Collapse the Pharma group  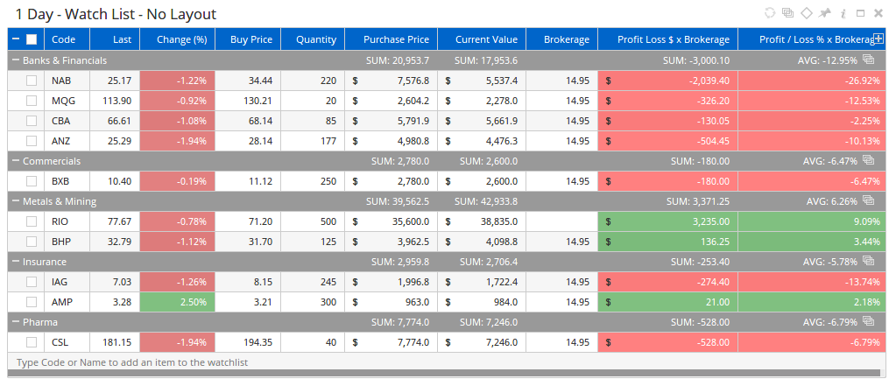click(16, 322)
